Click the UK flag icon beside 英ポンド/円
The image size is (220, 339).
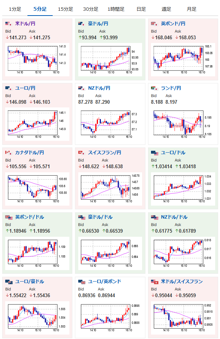(154, 24)
